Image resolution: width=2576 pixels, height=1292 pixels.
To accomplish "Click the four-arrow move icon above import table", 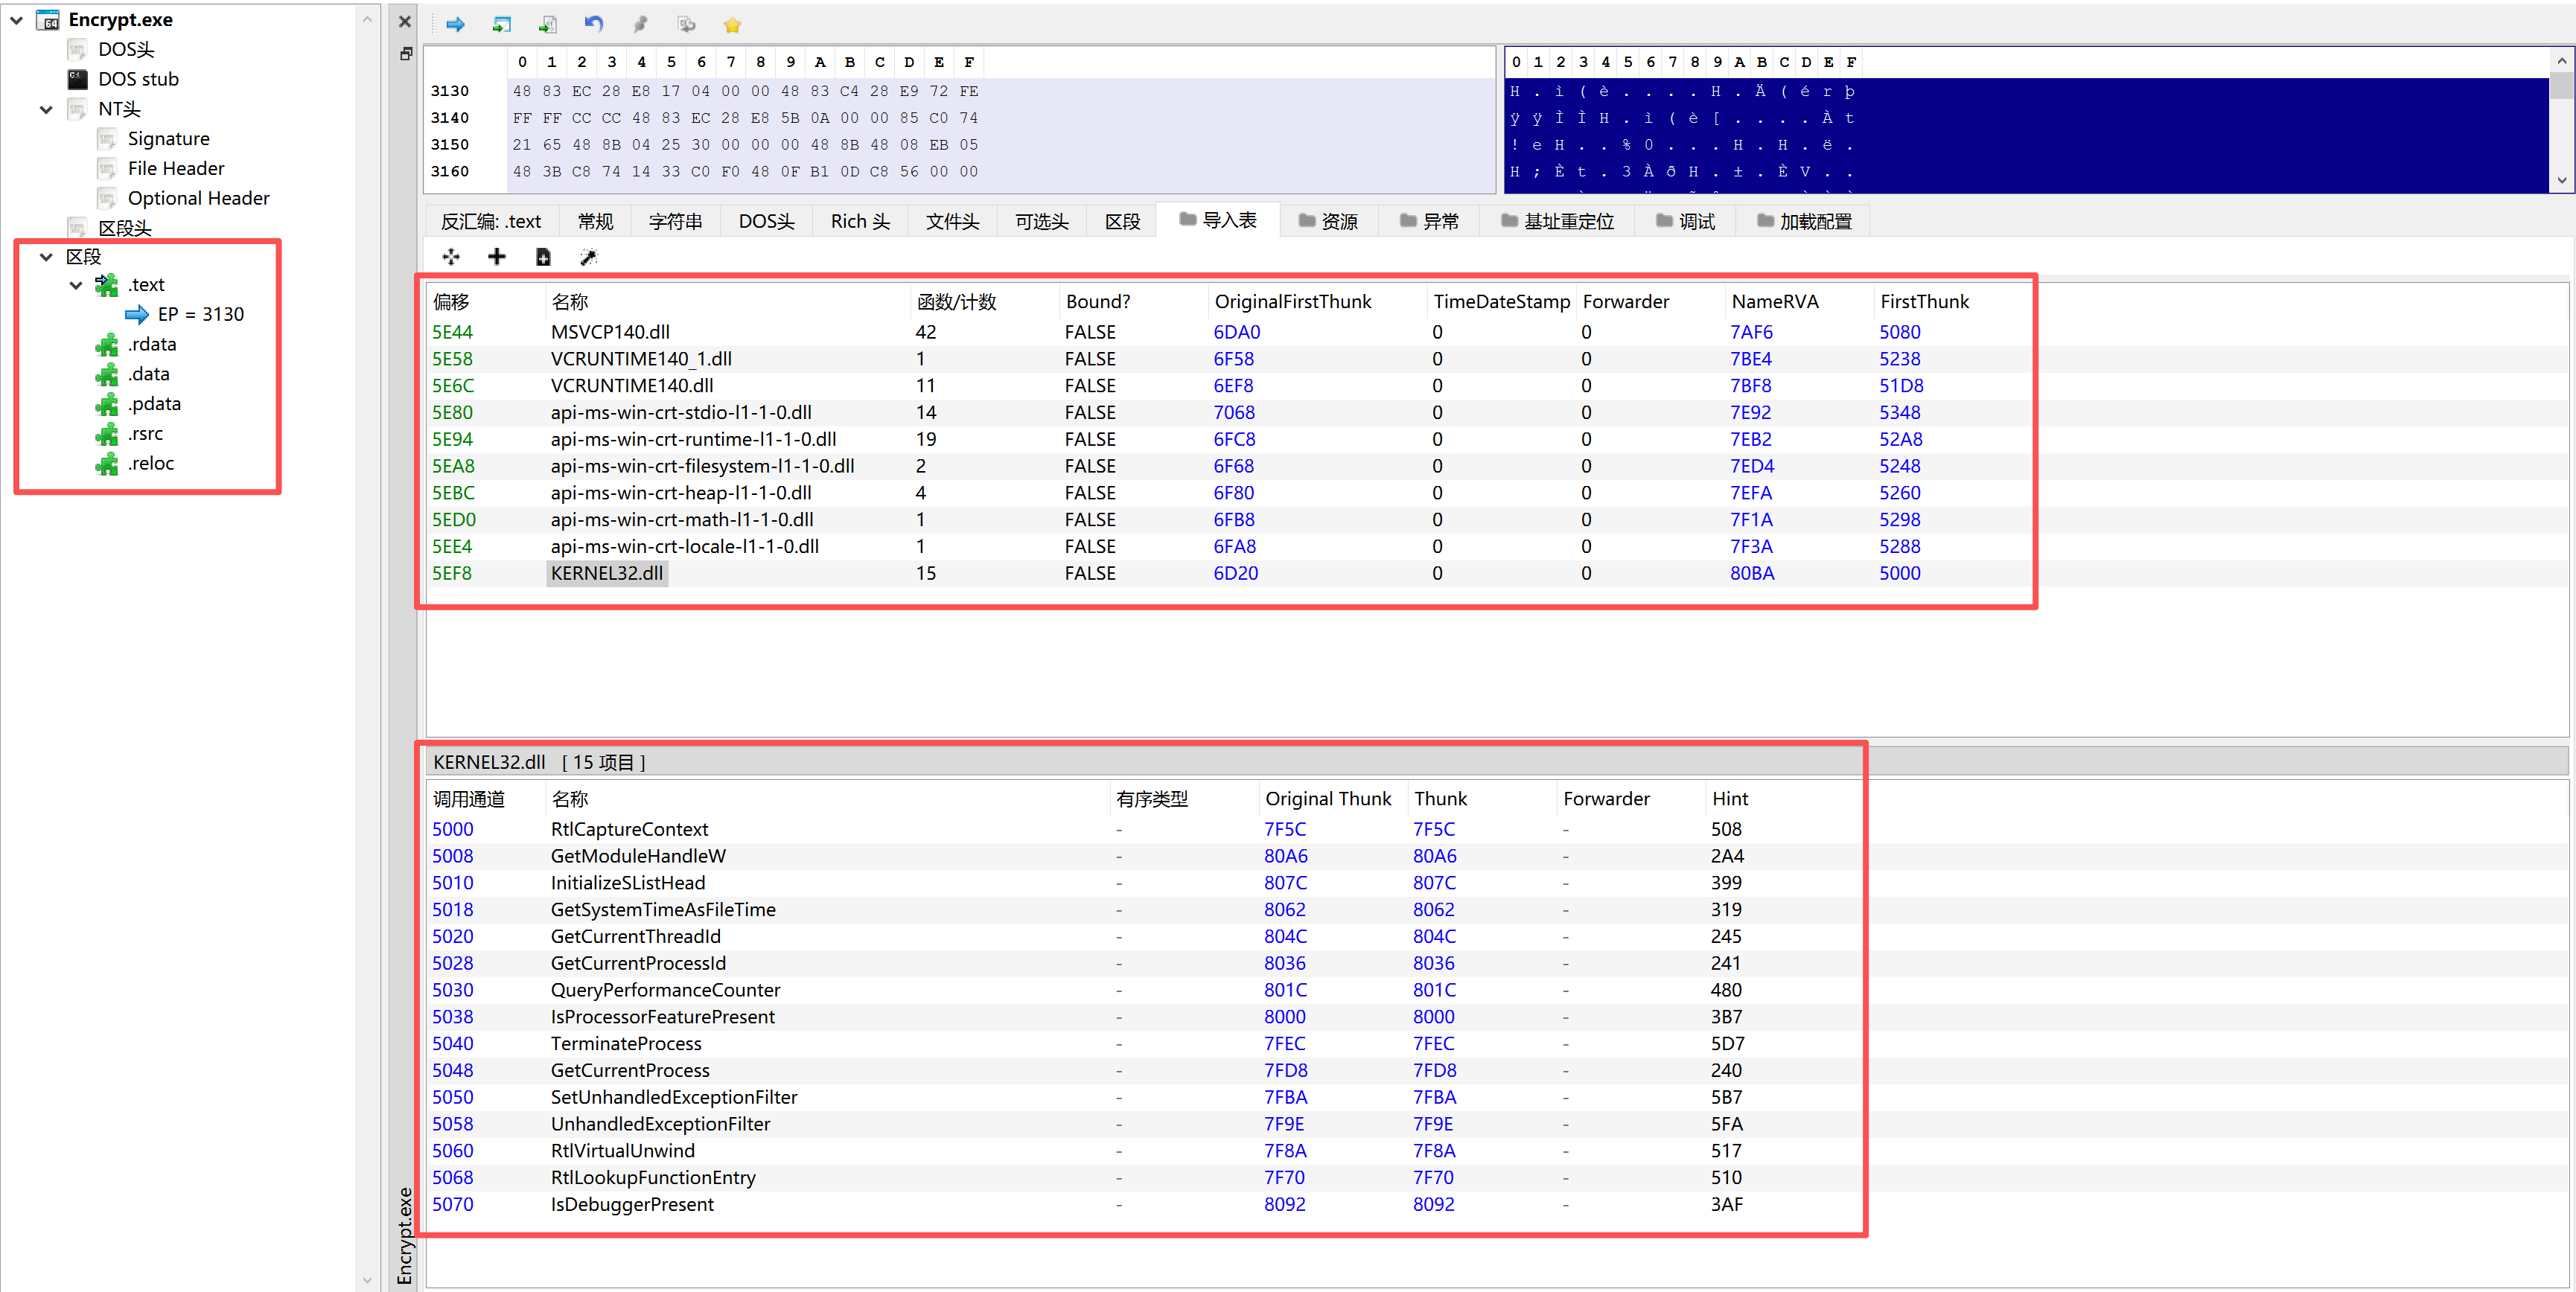I will (x=451, y=257).
